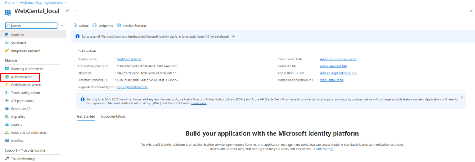Screen dimensions: 475x162
Task: Click the Endpoints globe icon
Action: [x=95, y=26]
